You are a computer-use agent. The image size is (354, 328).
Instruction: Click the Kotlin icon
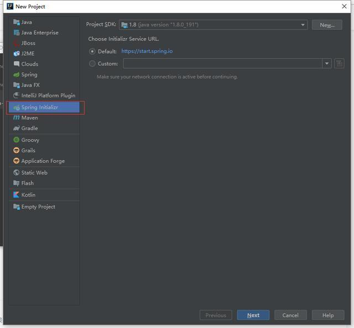coord(17,195)
